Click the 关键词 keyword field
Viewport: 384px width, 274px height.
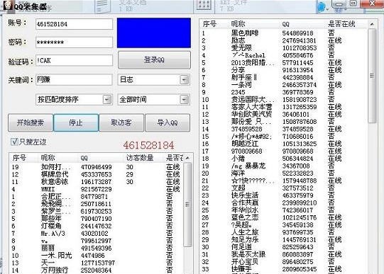point(74,79)
